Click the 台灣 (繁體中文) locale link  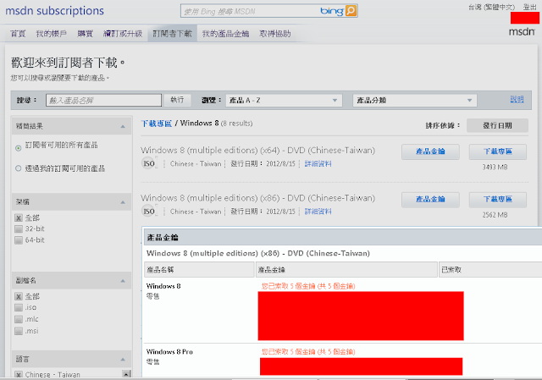491,7
